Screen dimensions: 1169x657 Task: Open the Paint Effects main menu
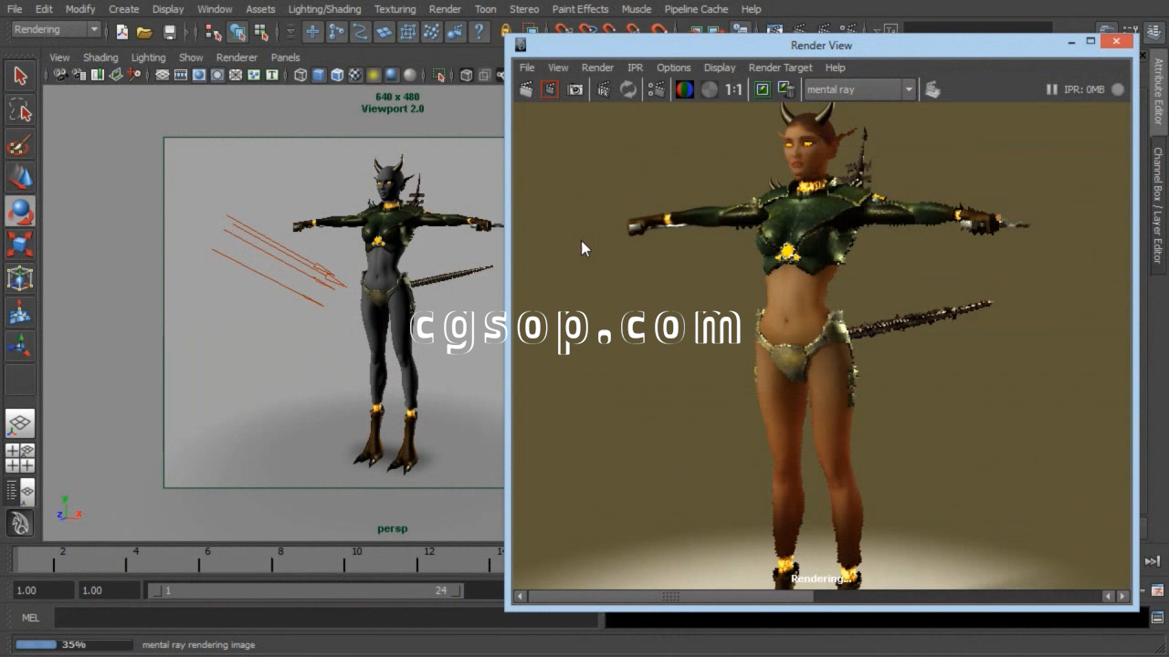click(x=580, y=9)
